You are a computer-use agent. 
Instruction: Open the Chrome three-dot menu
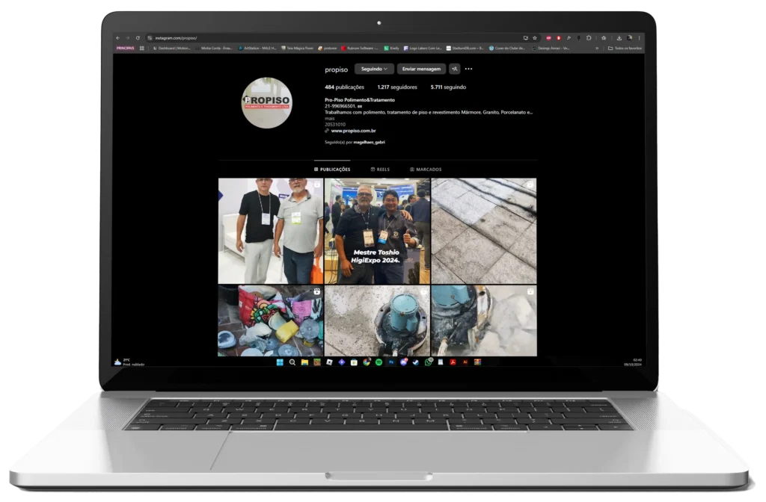[639, 38]
